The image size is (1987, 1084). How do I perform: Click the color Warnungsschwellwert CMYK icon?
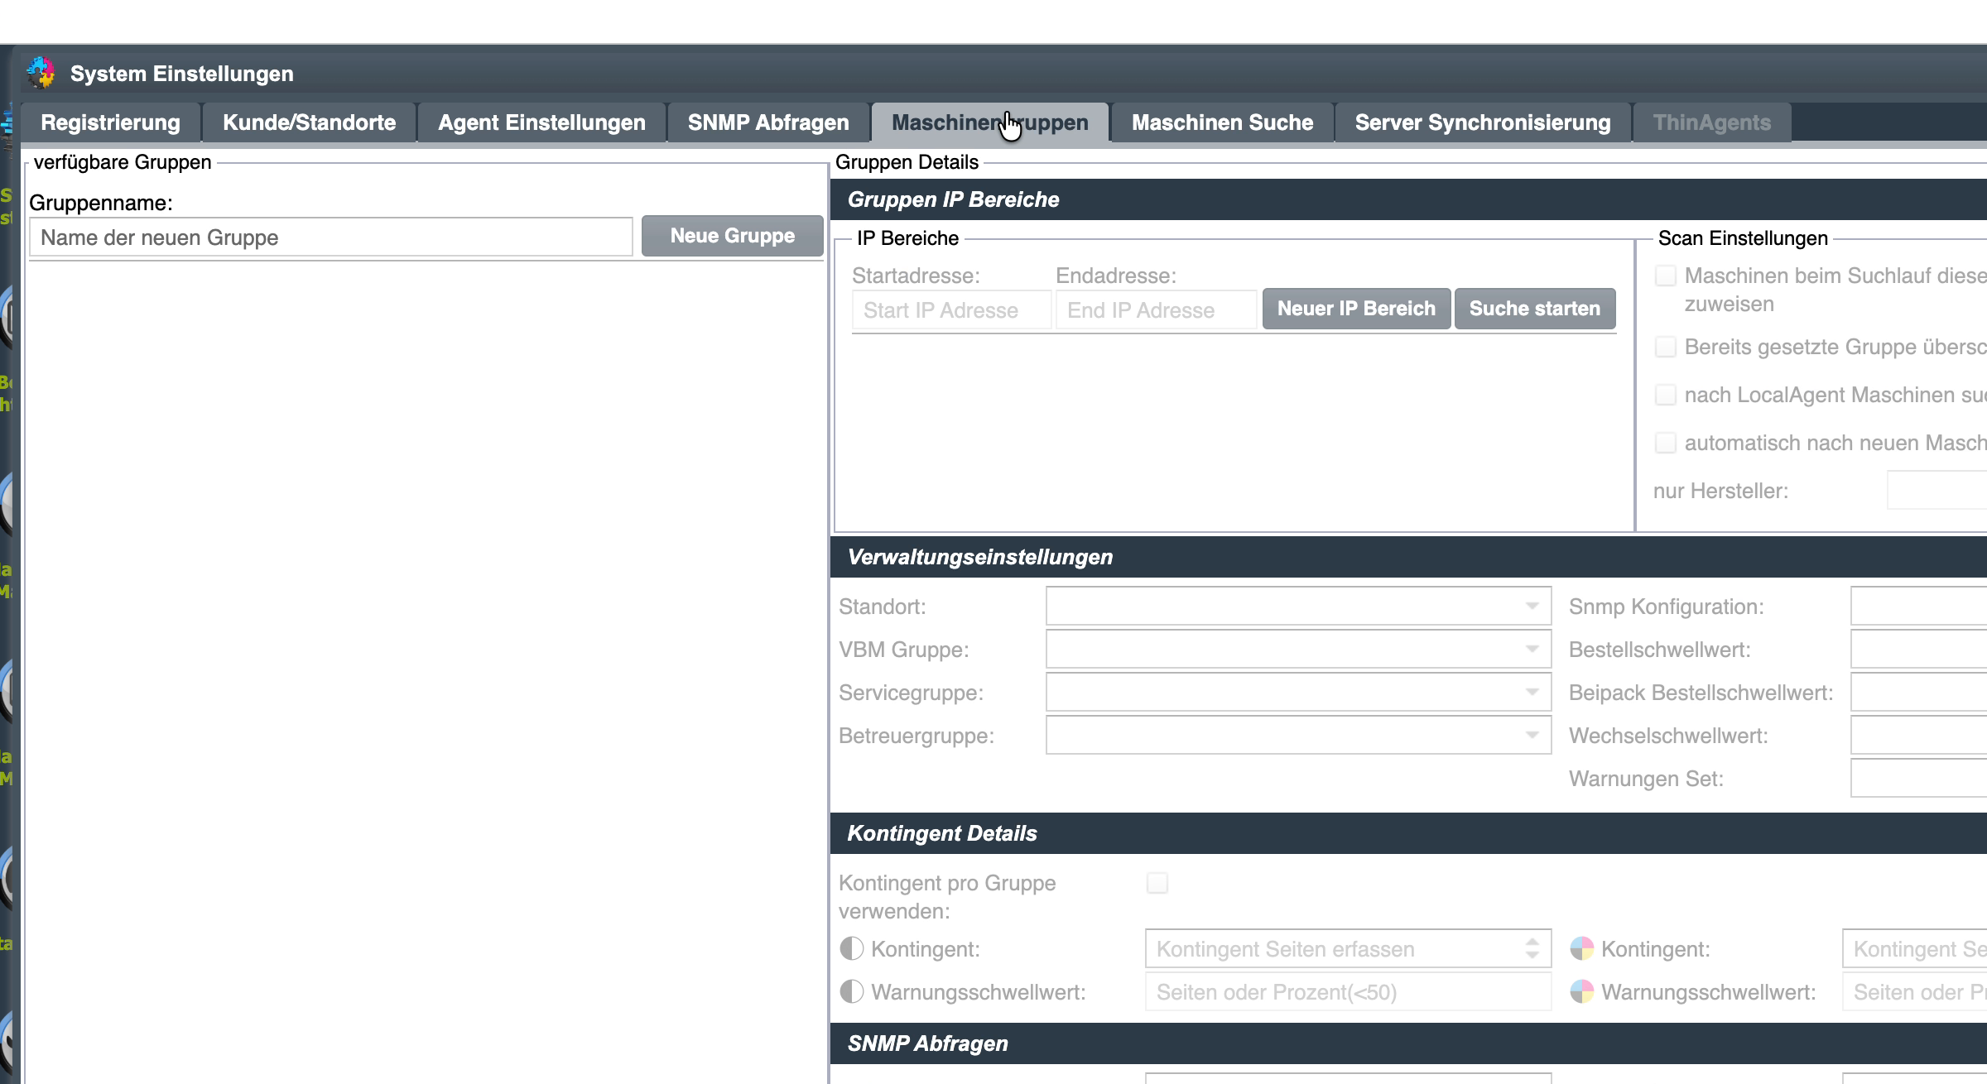(x=1581, y=991)
